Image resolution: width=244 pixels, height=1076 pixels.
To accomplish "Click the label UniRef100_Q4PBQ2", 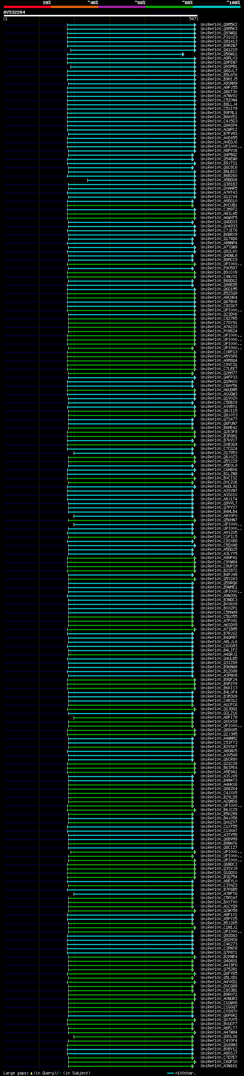I will [x=219, y=155].
